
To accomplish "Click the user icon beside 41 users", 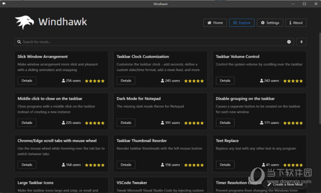I will 263,165.
